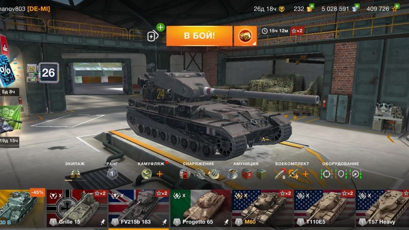Add a new camouflage with the orange plus
Image resolution: width=409 pixels, height=230 pixels.
160,174
